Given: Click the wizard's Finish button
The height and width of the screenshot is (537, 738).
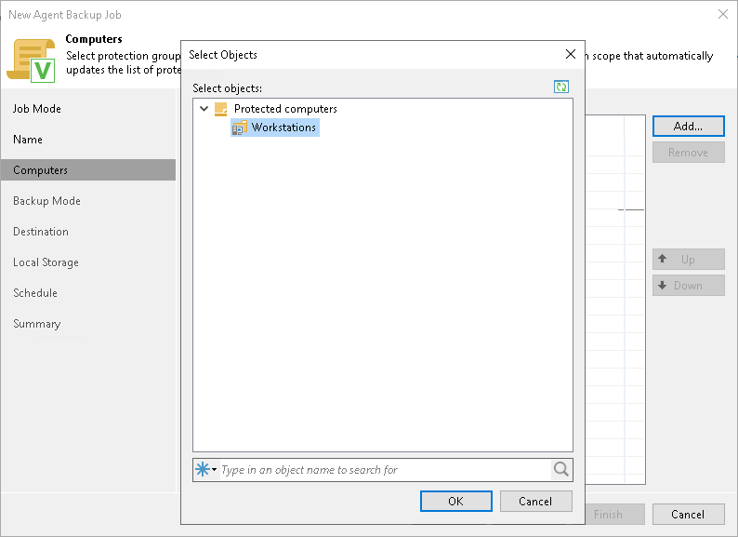Looking at the screenshot, I should click(614, 515).
